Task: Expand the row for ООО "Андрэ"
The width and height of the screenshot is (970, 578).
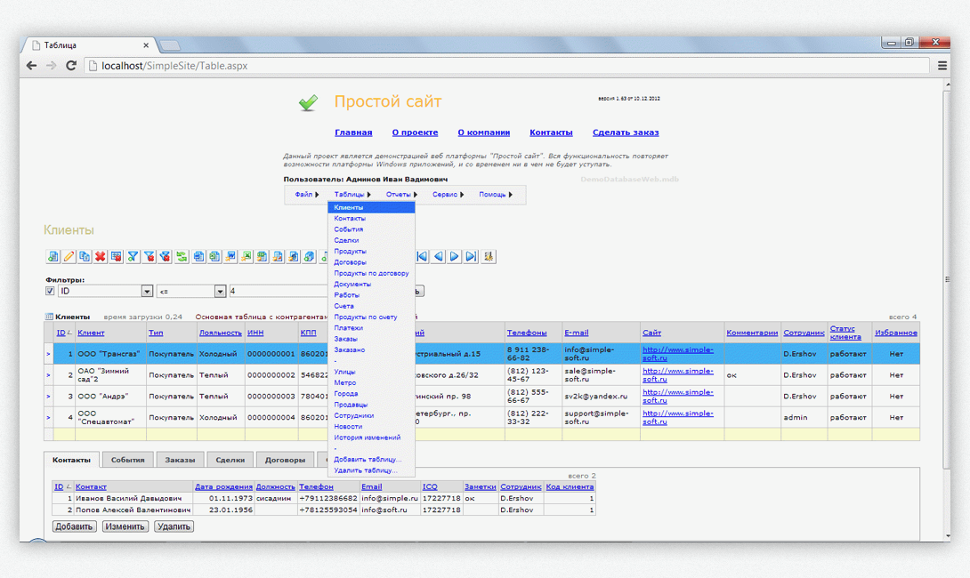Action: click(48, 397)
